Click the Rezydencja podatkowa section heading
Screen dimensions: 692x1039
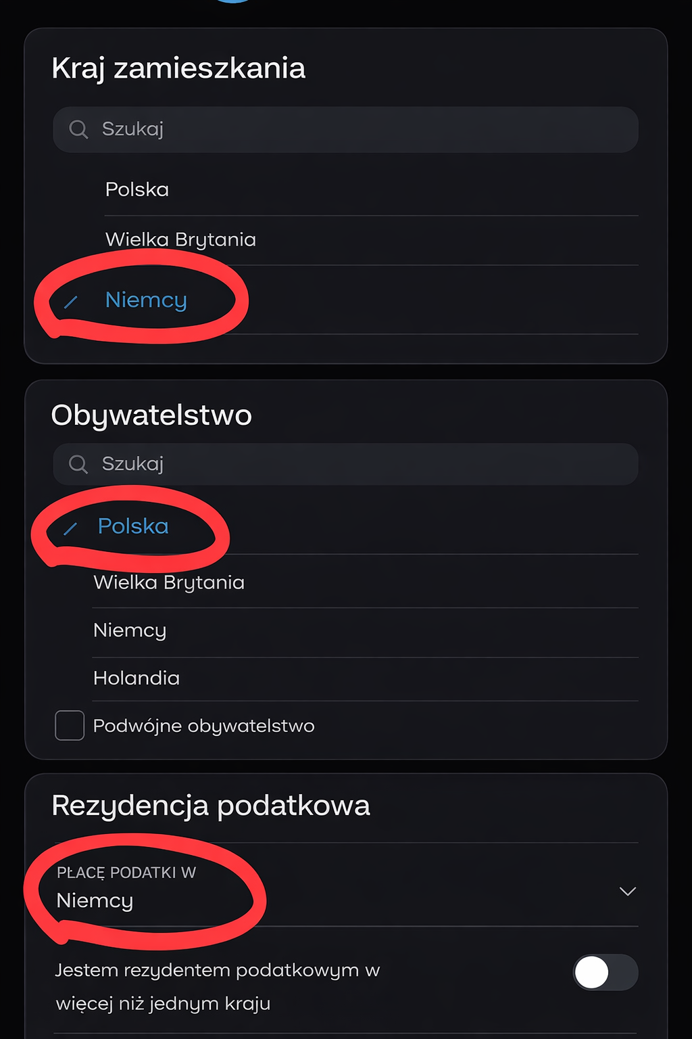[211, 806]
